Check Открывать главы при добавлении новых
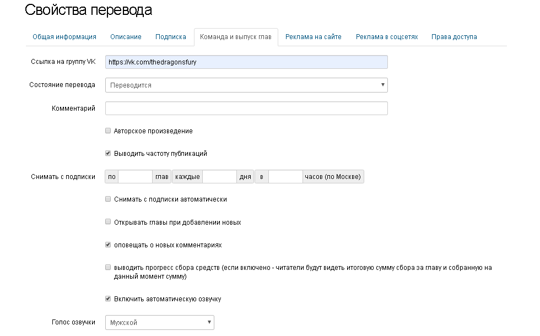 coord(108,222)
